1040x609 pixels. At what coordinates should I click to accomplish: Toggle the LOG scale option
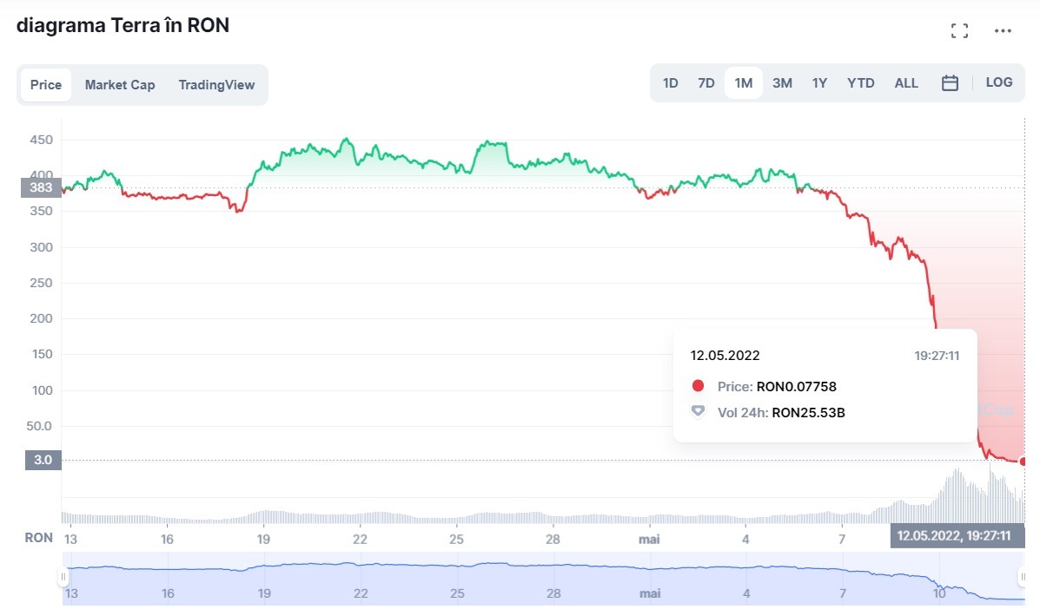coord(999,82)
